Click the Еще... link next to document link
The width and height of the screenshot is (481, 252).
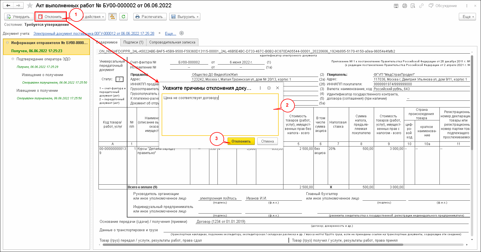[x=170, y=33]
